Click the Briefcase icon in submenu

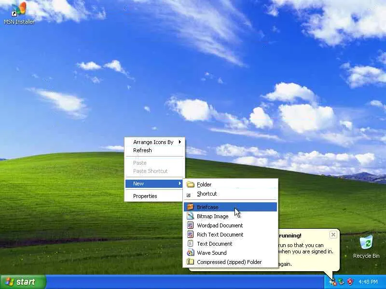(190, 207)
